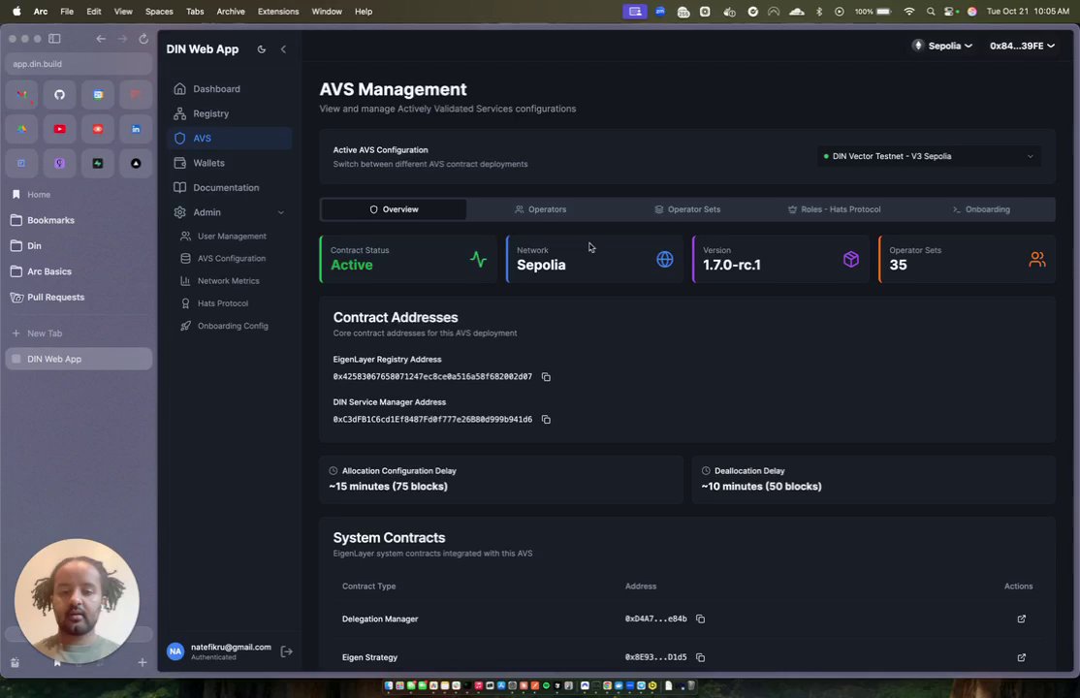Open the Extensions menu
The image size is (1080, 698).
(x=278, y=12)
